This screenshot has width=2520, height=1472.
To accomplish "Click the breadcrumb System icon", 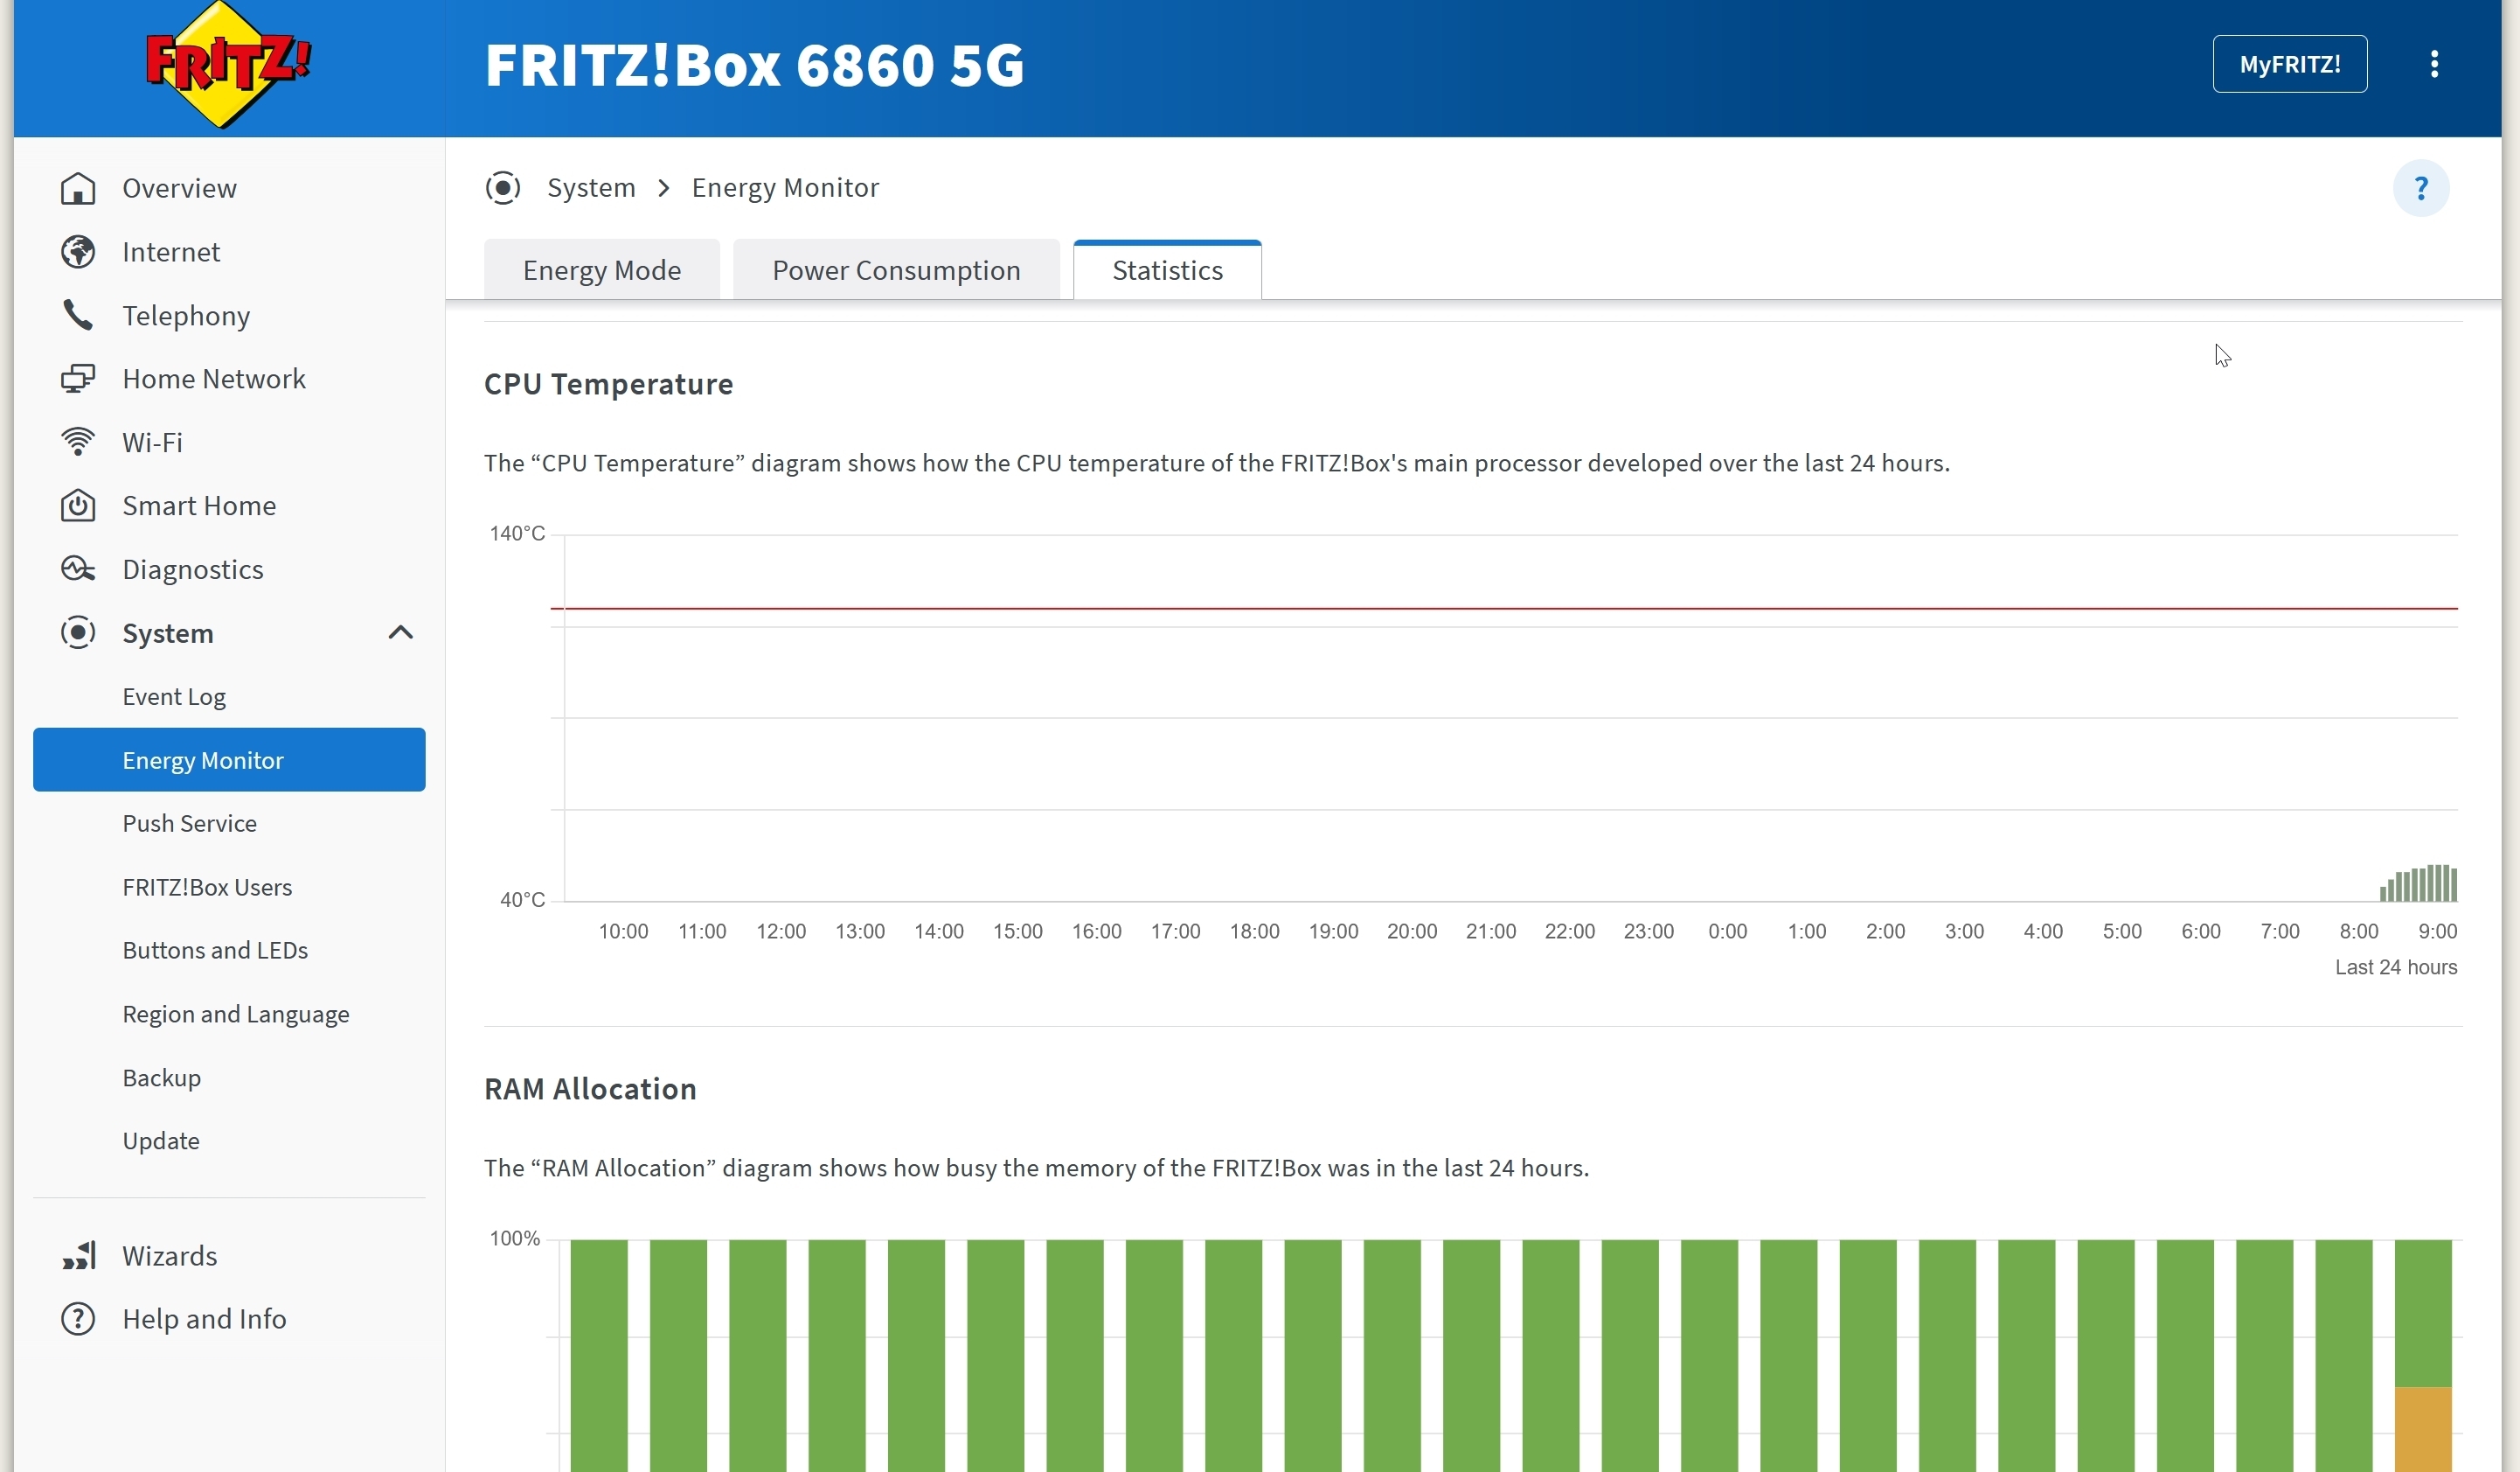I will point(503,188).
